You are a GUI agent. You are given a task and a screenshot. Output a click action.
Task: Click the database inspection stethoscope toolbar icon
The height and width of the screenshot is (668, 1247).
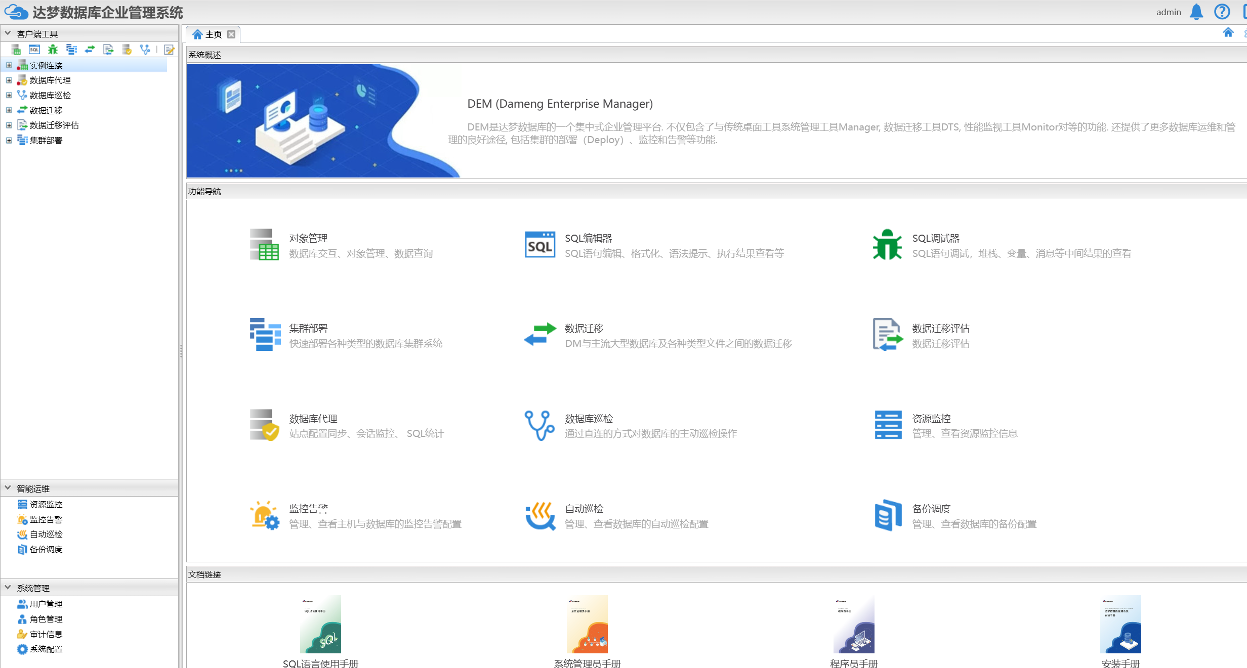[145, 50]
